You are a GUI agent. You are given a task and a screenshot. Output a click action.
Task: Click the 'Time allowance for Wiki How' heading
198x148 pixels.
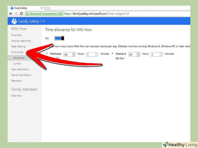69,30
